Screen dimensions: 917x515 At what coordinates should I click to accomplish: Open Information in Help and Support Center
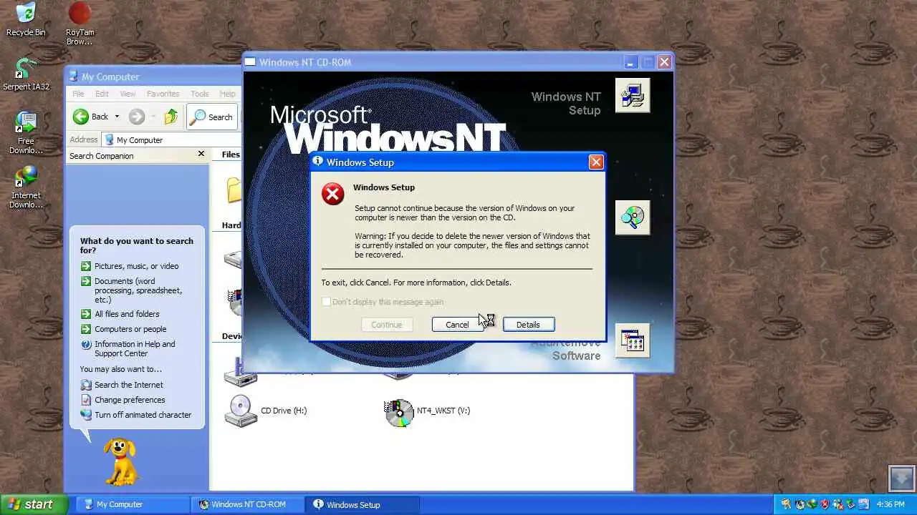(135, 348)
